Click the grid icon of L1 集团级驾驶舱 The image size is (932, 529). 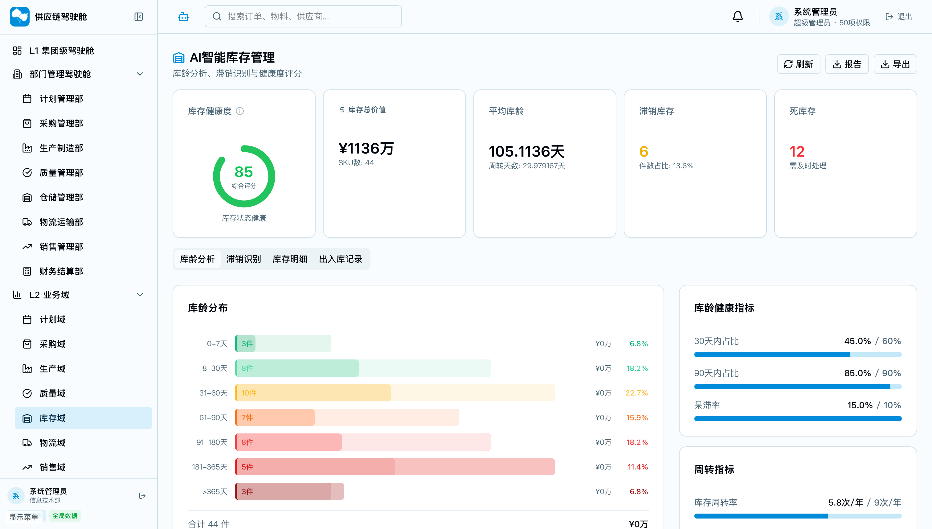(x=17, y=51)
